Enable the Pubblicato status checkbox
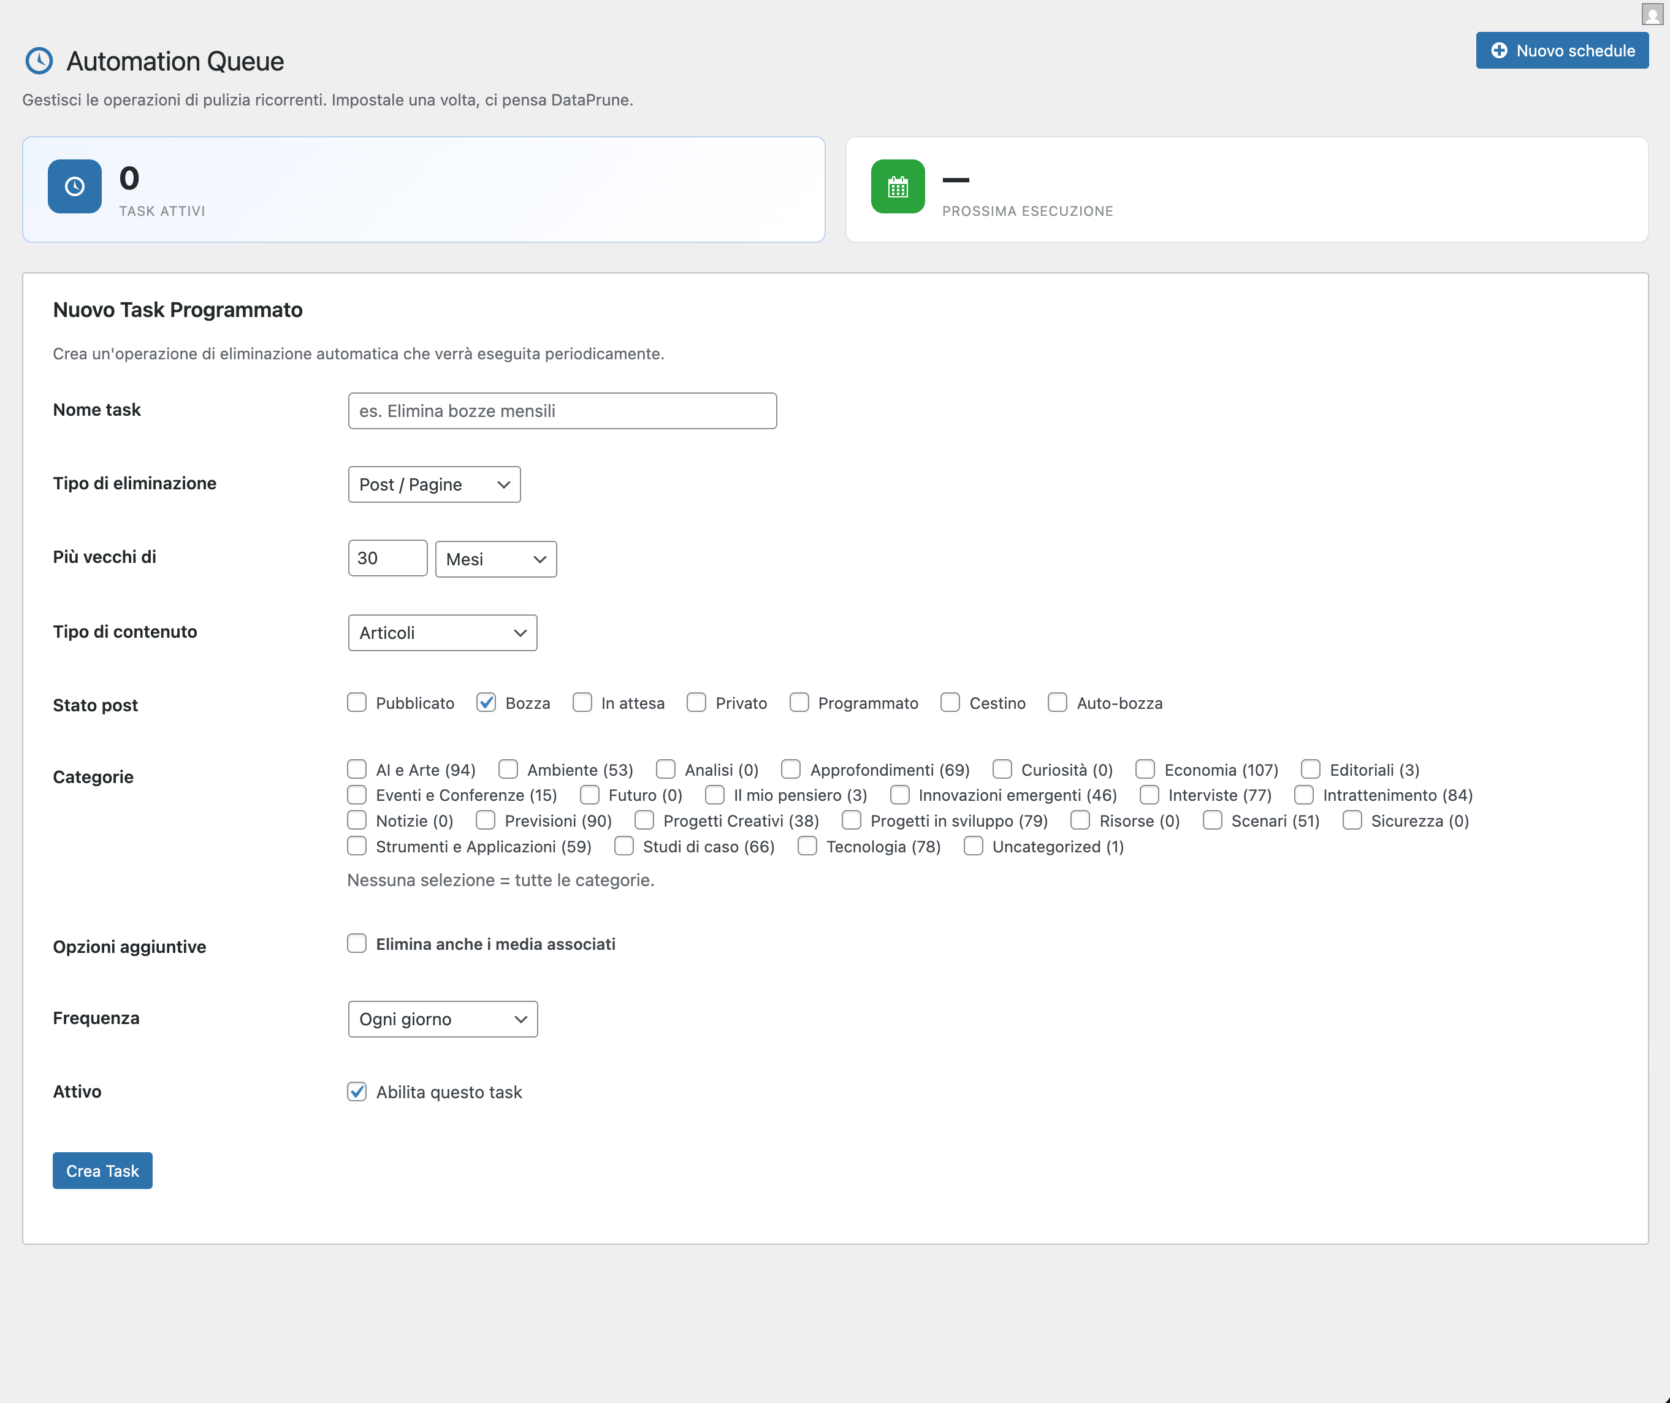 [x=357, y=702]
